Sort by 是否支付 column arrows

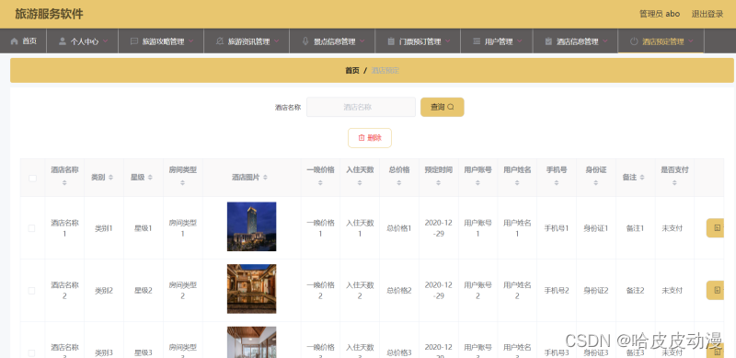(675, 183)
